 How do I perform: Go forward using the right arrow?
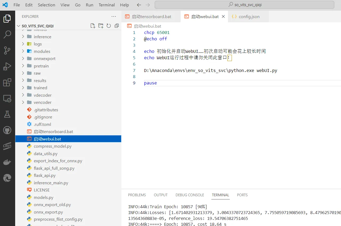148,5
